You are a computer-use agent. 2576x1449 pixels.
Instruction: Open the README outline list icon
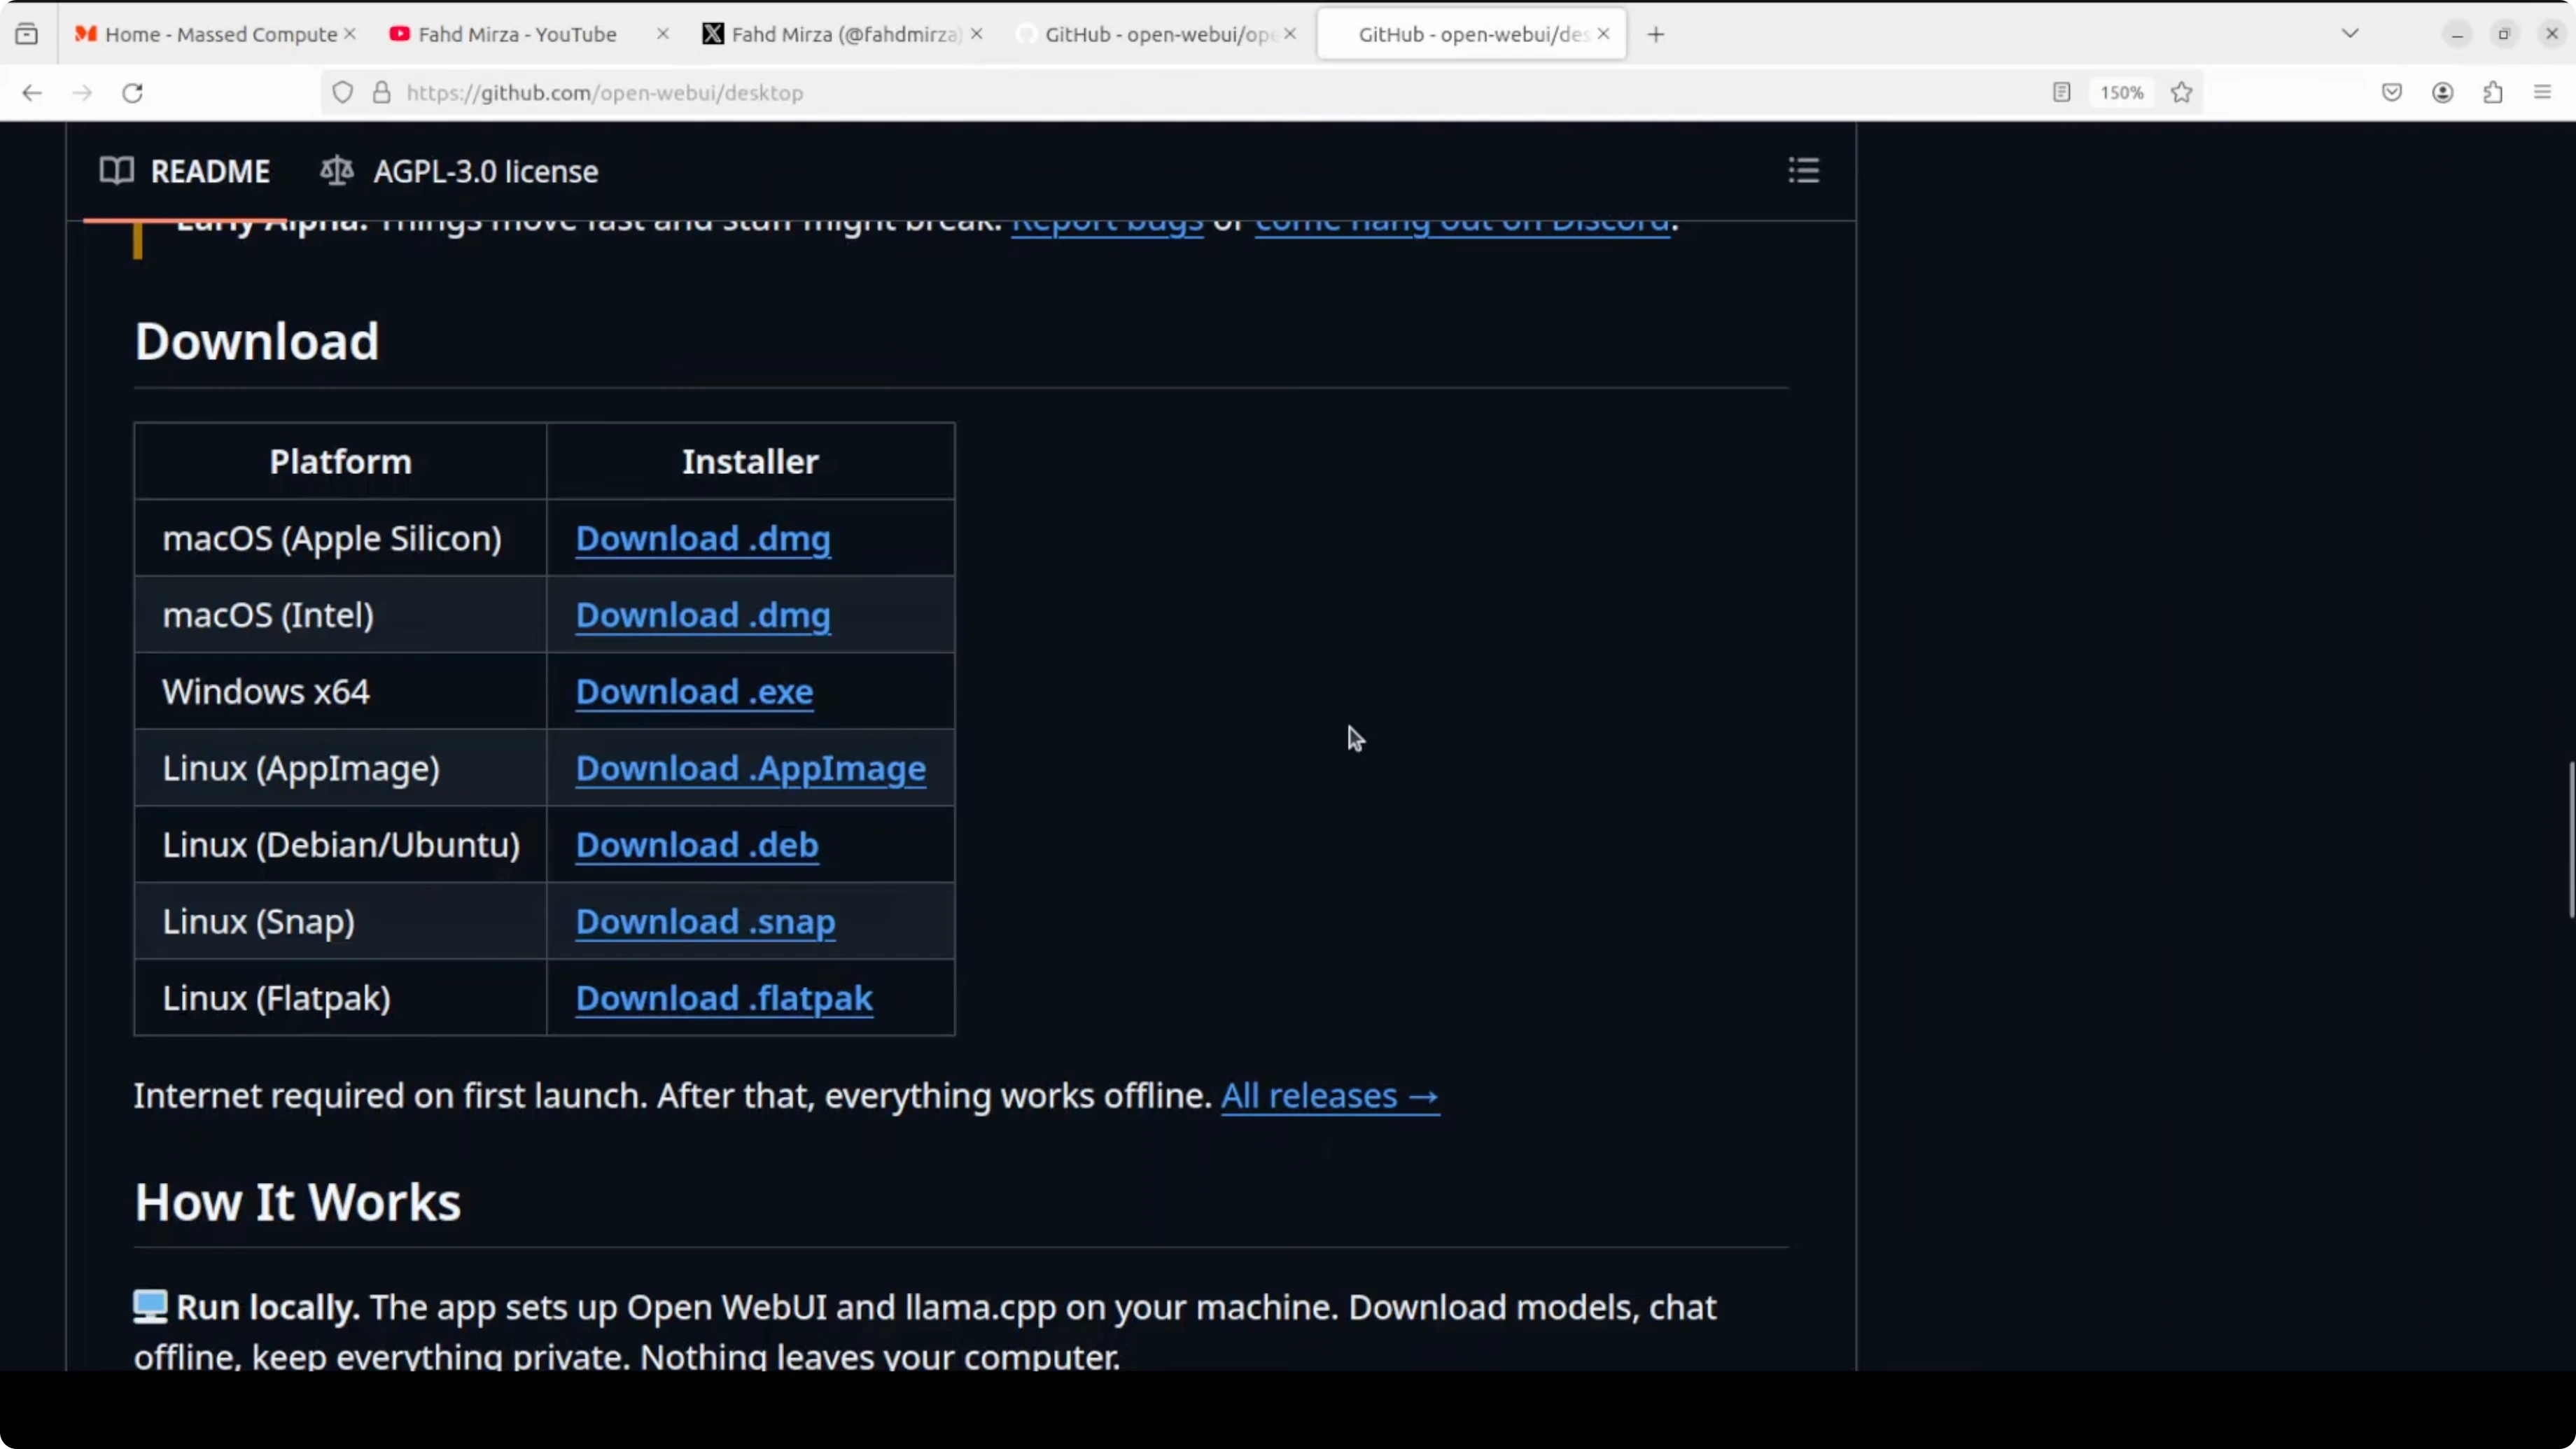tap(1803, 170)
